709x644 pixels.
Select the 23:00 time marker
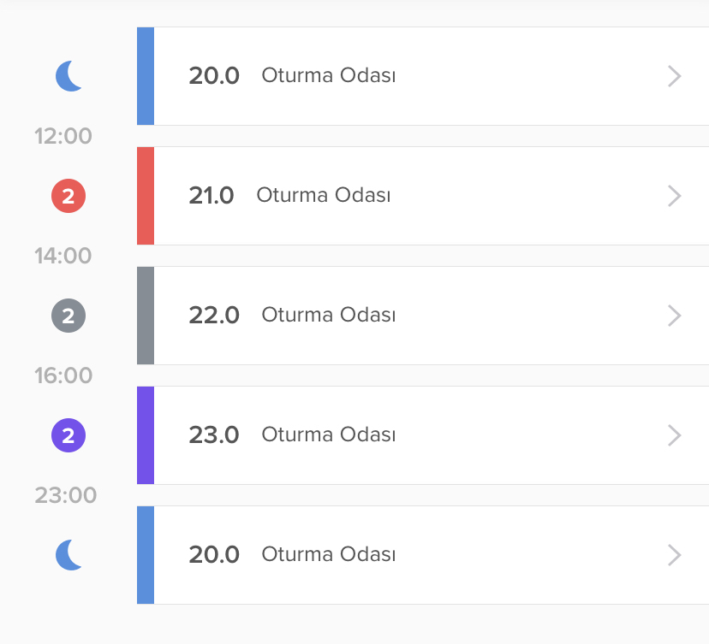click(x=66, y=495)
